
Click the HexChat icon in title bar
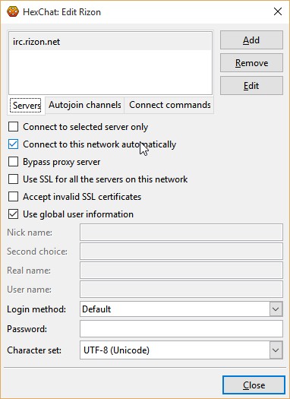13,11
